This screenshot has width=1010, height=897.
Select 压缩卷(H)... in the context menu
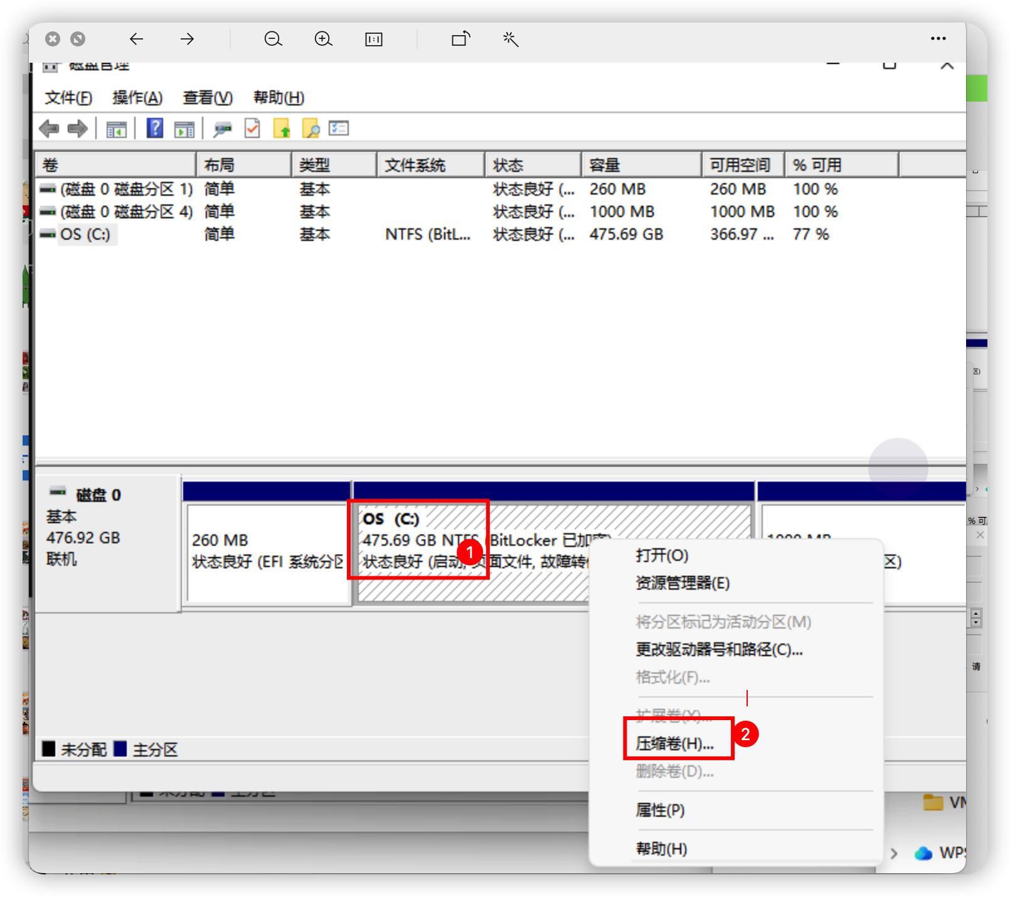[675, 743]
